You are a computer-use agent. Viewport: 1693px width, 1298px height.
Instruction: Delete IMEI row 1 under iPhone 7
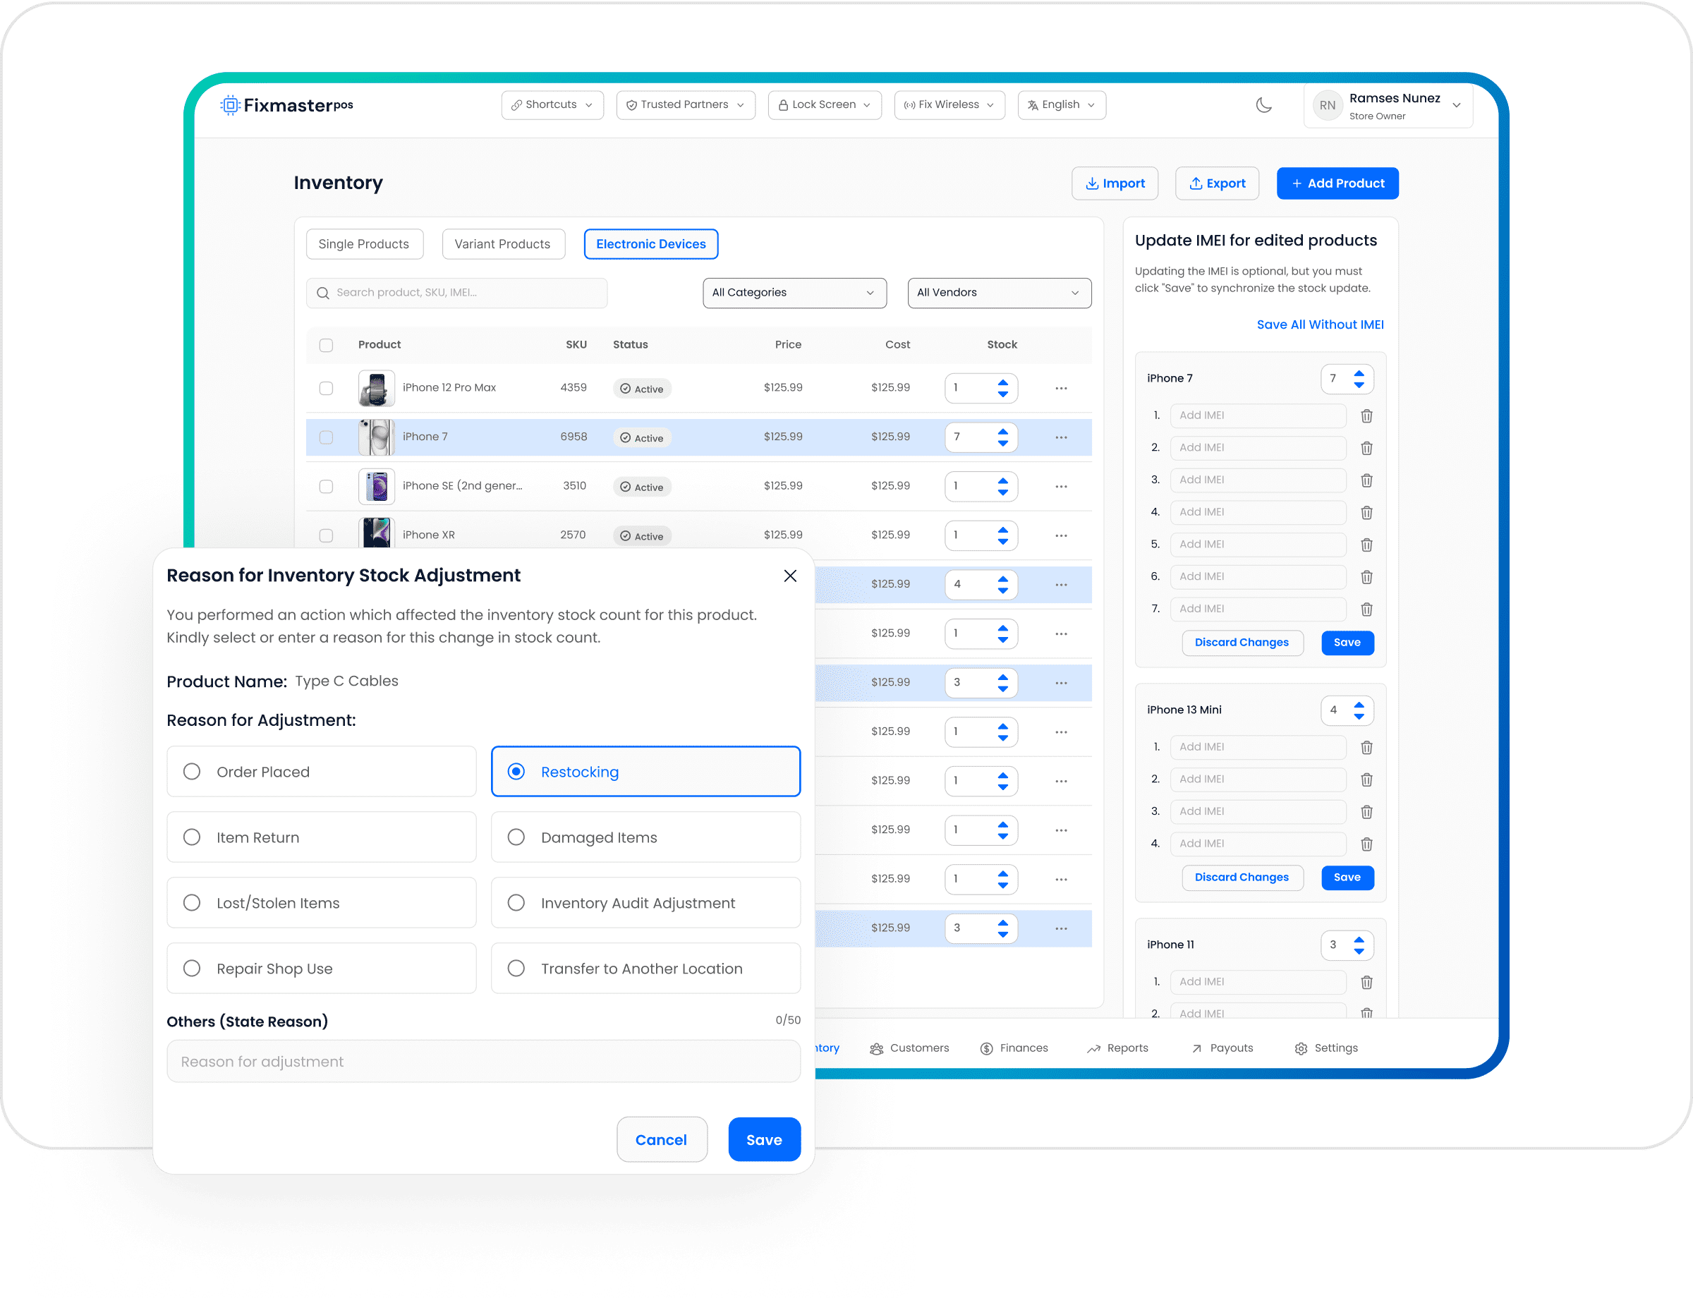[x=1366, y=416]
